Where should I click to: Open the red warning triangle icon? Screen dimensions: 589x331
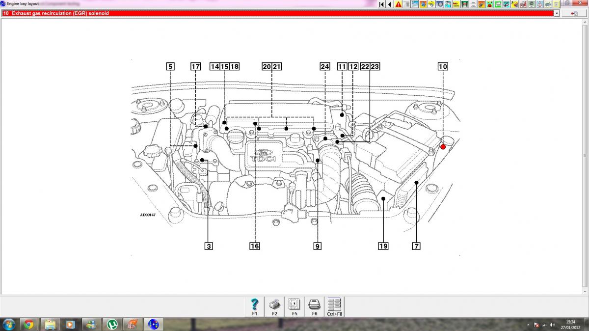tap(398, 4)
